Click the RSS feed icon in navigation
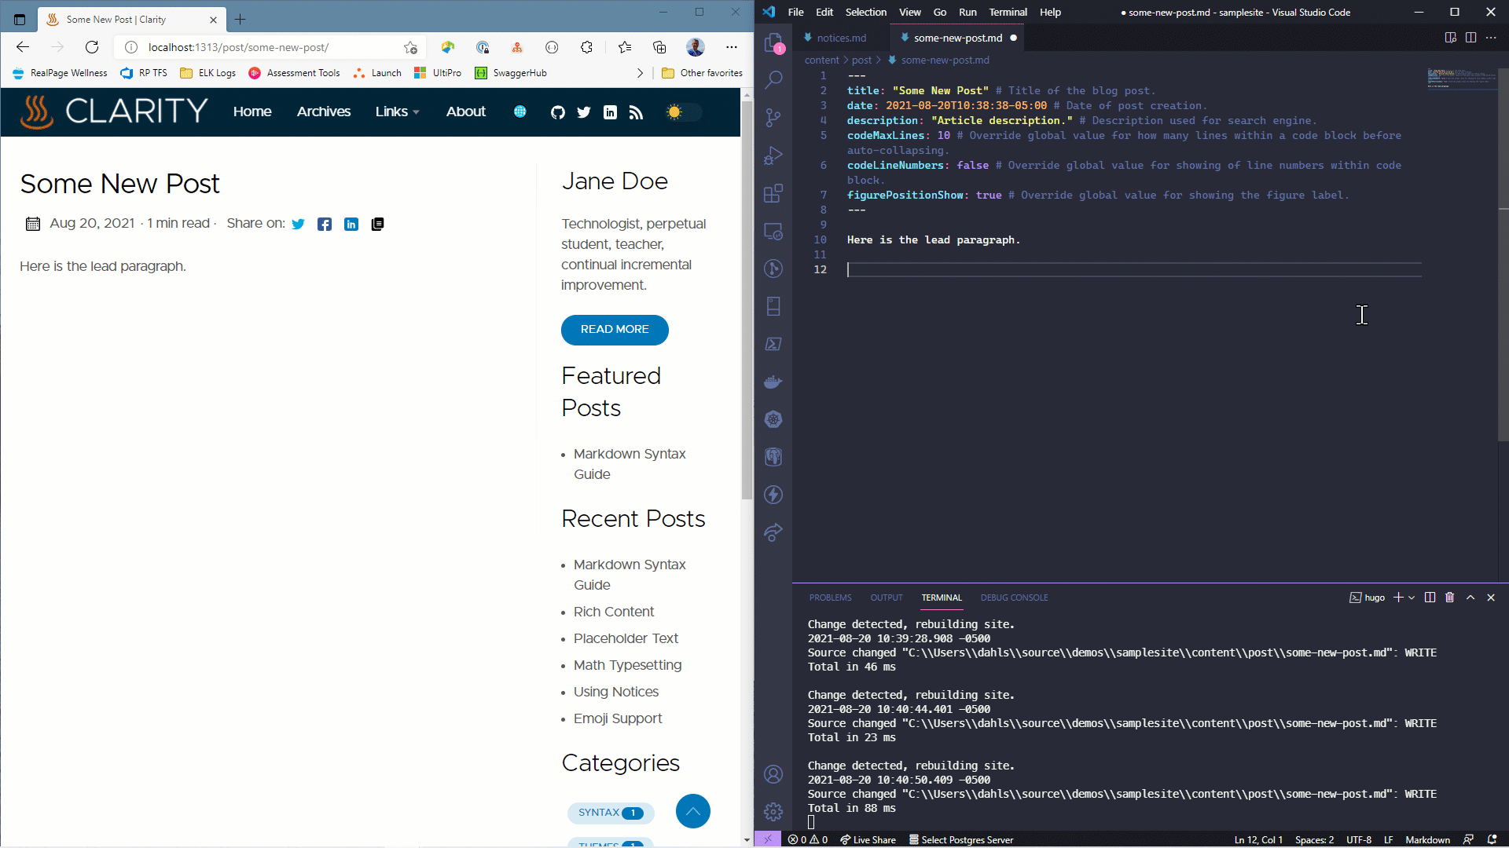This screenshot has height=848, width=1509. [636, 112]
